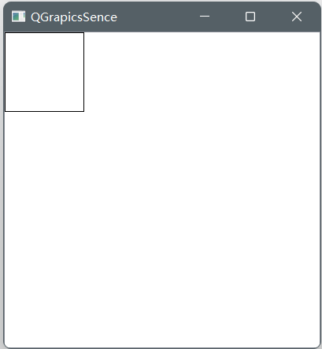322x349 pixels.
Task: Click the bottom-left corner of the square
Action: pyautogui.click(x=5, y=111)
